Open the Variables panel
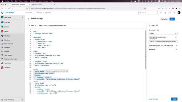 (164, 19)
